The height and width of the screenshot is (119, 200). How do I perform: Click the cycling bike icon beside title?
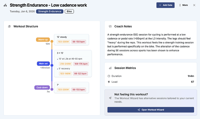(x=5, y=5)
